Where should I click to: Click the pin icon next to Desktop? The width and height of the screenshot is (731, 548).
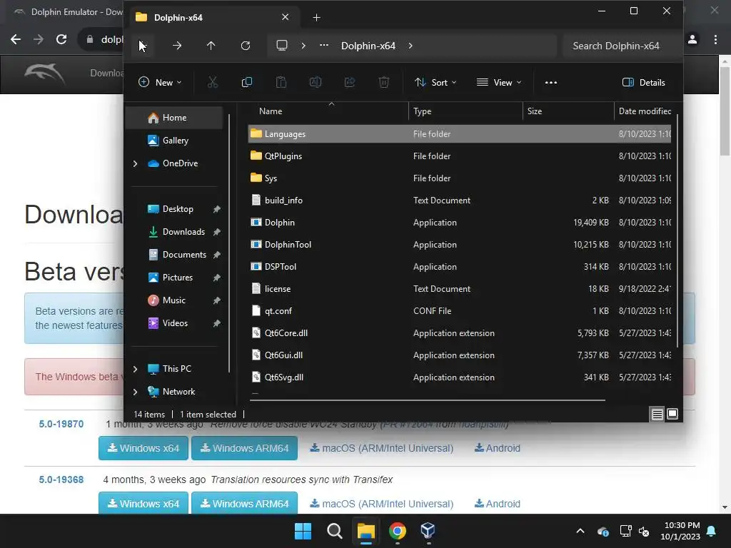[217, 210]
